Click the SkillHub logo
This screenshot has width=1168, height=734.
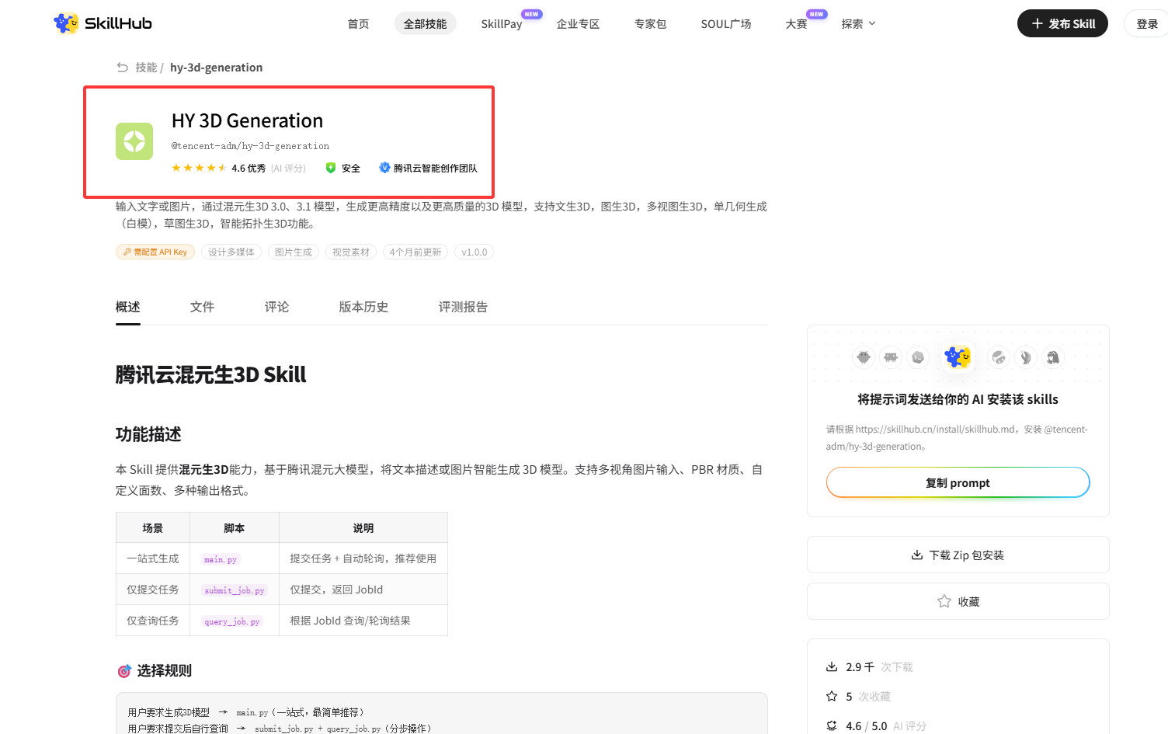click(x=103, y=23)
